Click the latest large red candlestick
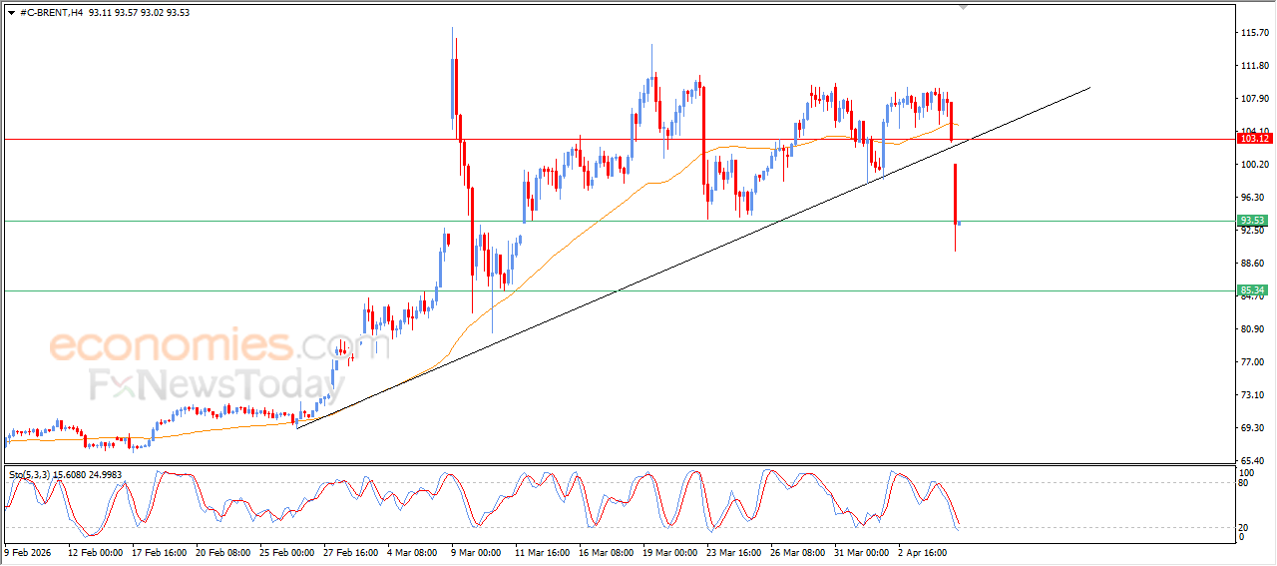Viewport: 1277px width, 566px height. 955,193
